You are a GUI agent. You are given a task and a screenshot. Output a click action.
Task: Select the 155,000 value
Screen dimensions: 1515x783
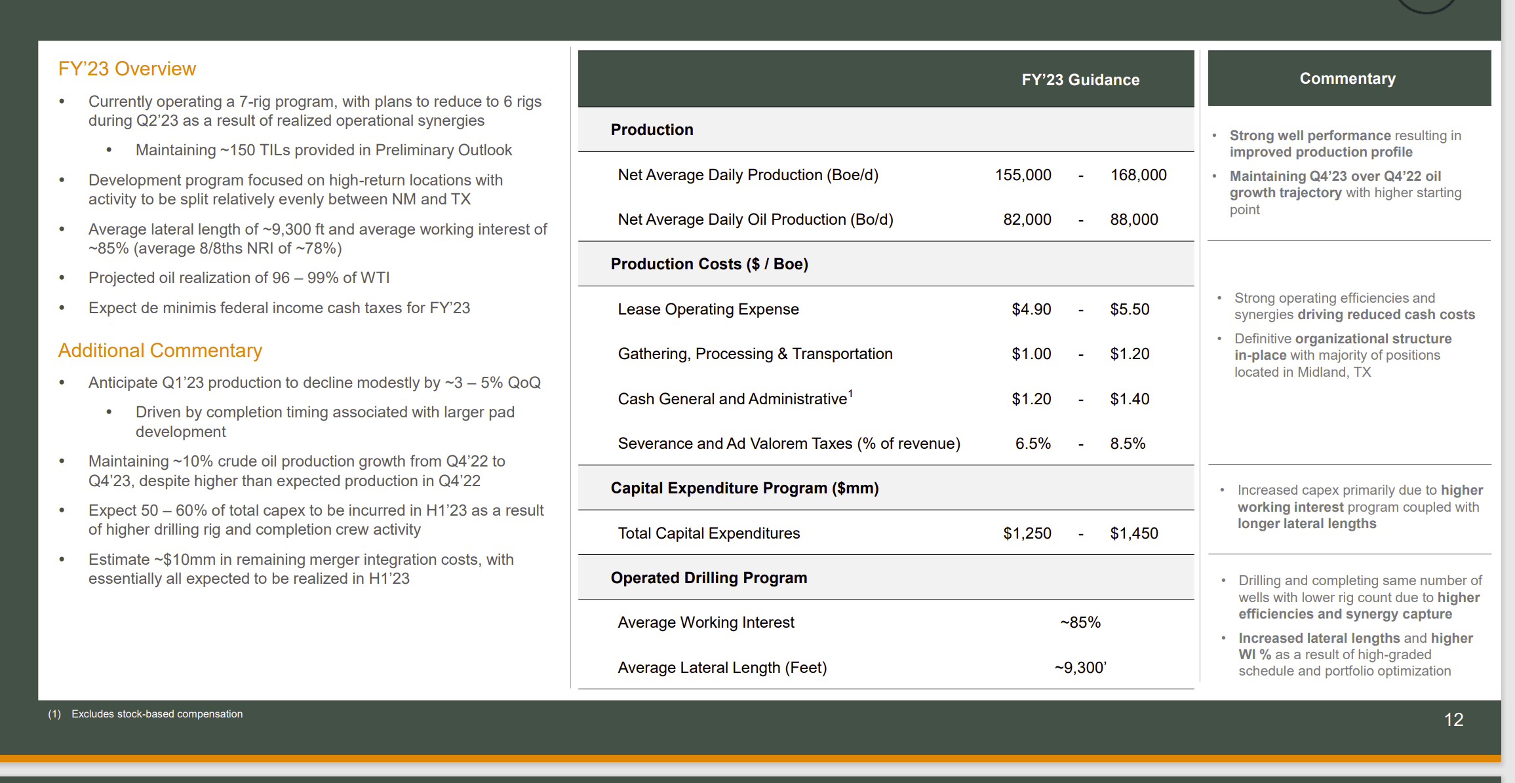(1023, 175)
